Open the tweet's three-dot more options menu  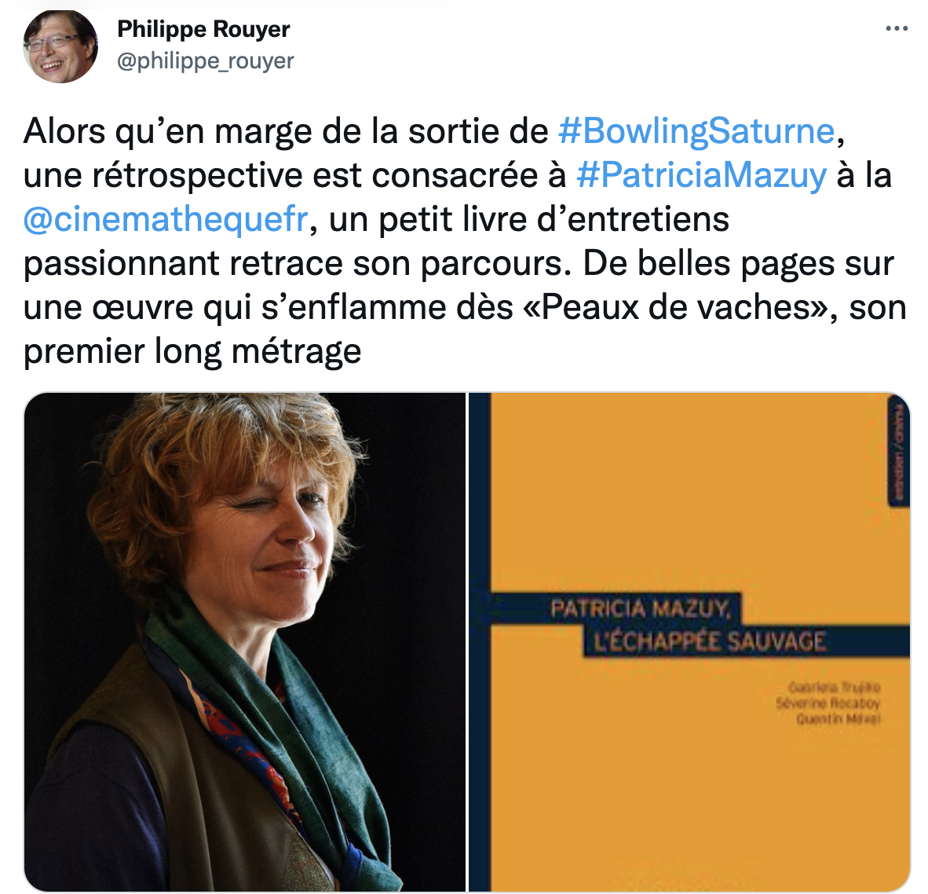[896, 28]
